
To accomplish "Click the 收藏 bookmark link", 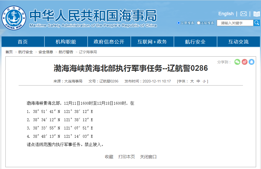I will click(109, 157).
